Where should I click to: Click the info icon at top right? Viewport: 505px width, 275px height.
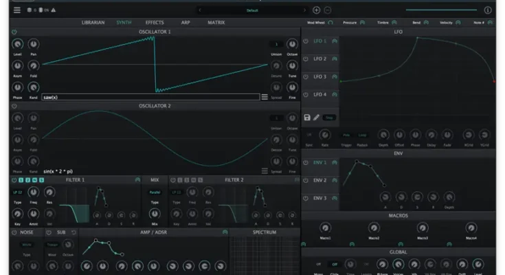coord(488,10)
